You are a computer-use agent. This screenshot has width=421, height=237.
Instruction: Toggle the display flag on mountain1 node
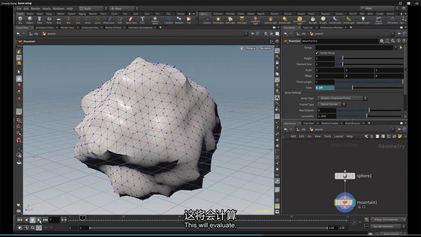click(x=353, y=202)
